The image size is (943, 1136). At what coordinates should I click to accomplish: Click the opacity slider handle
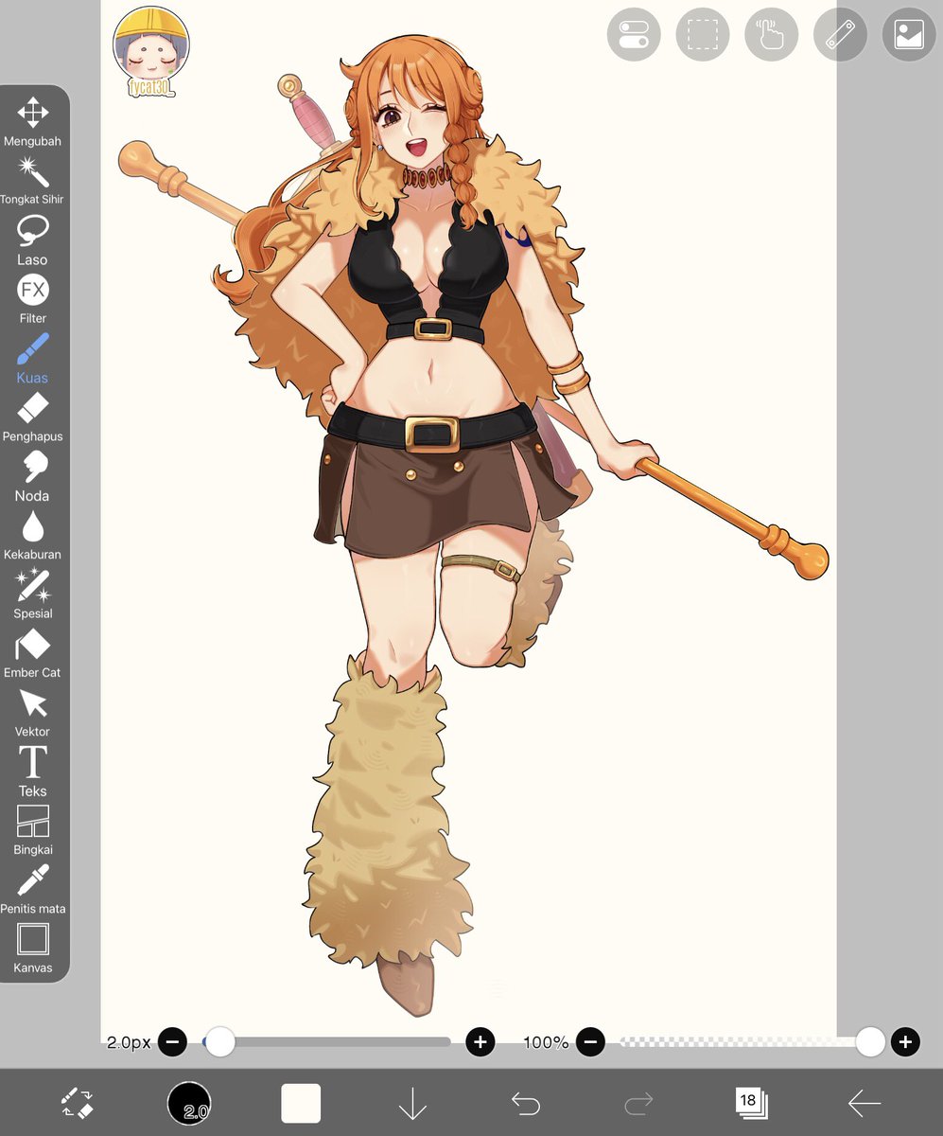point(870,1042)
